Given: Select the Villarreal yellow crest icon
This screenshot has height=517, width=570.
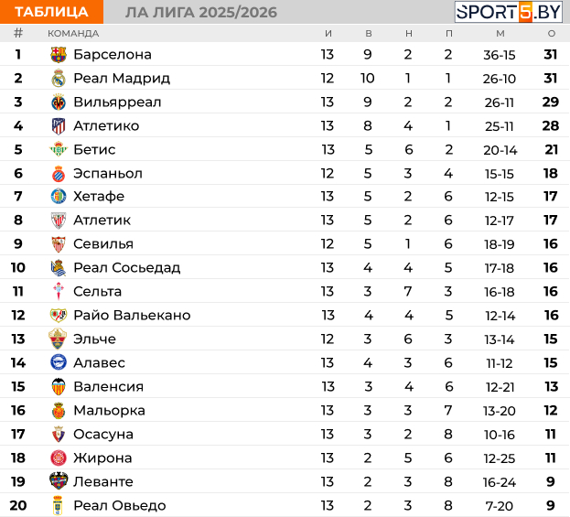Looking at the screenshot, I should 59,102.
